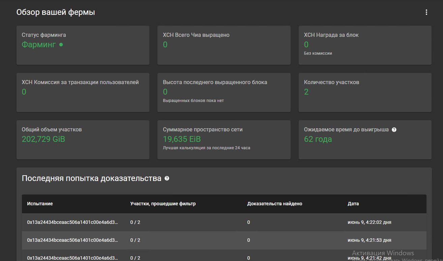Click the '19,635 EiB' network space value

coord(182,139)
